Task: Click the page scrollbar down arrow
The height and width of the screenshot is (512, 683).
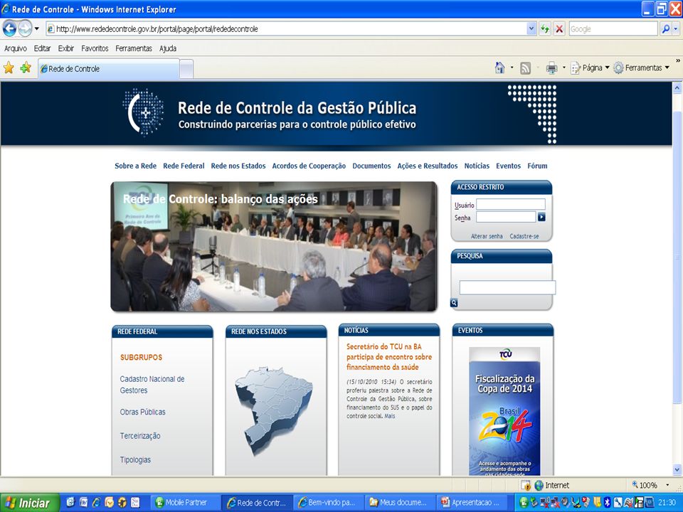Action: [x=677, y=469]
